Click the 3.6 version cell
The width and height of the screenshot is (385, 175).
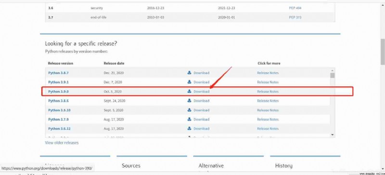pyautogui.click(x=51, y=8)
